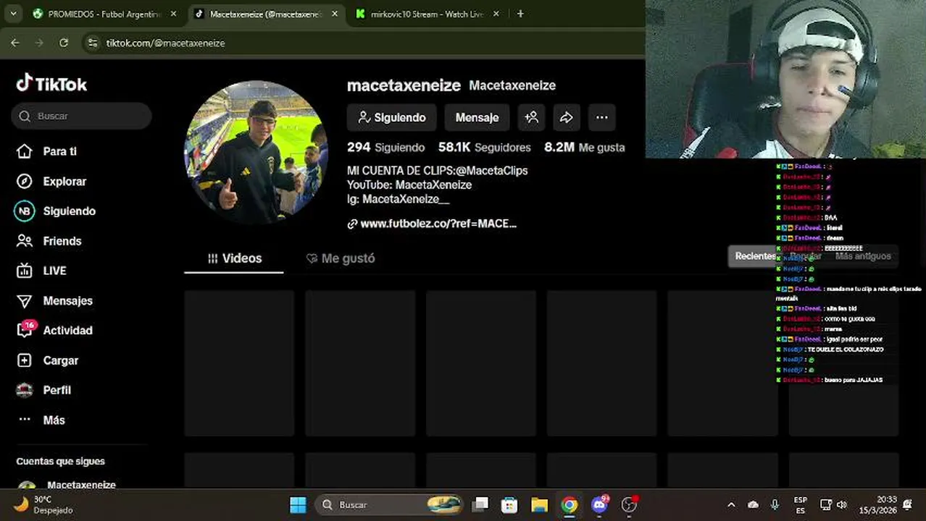Open Discord from the taskbar
926x521 pixels.
[599, 504]
